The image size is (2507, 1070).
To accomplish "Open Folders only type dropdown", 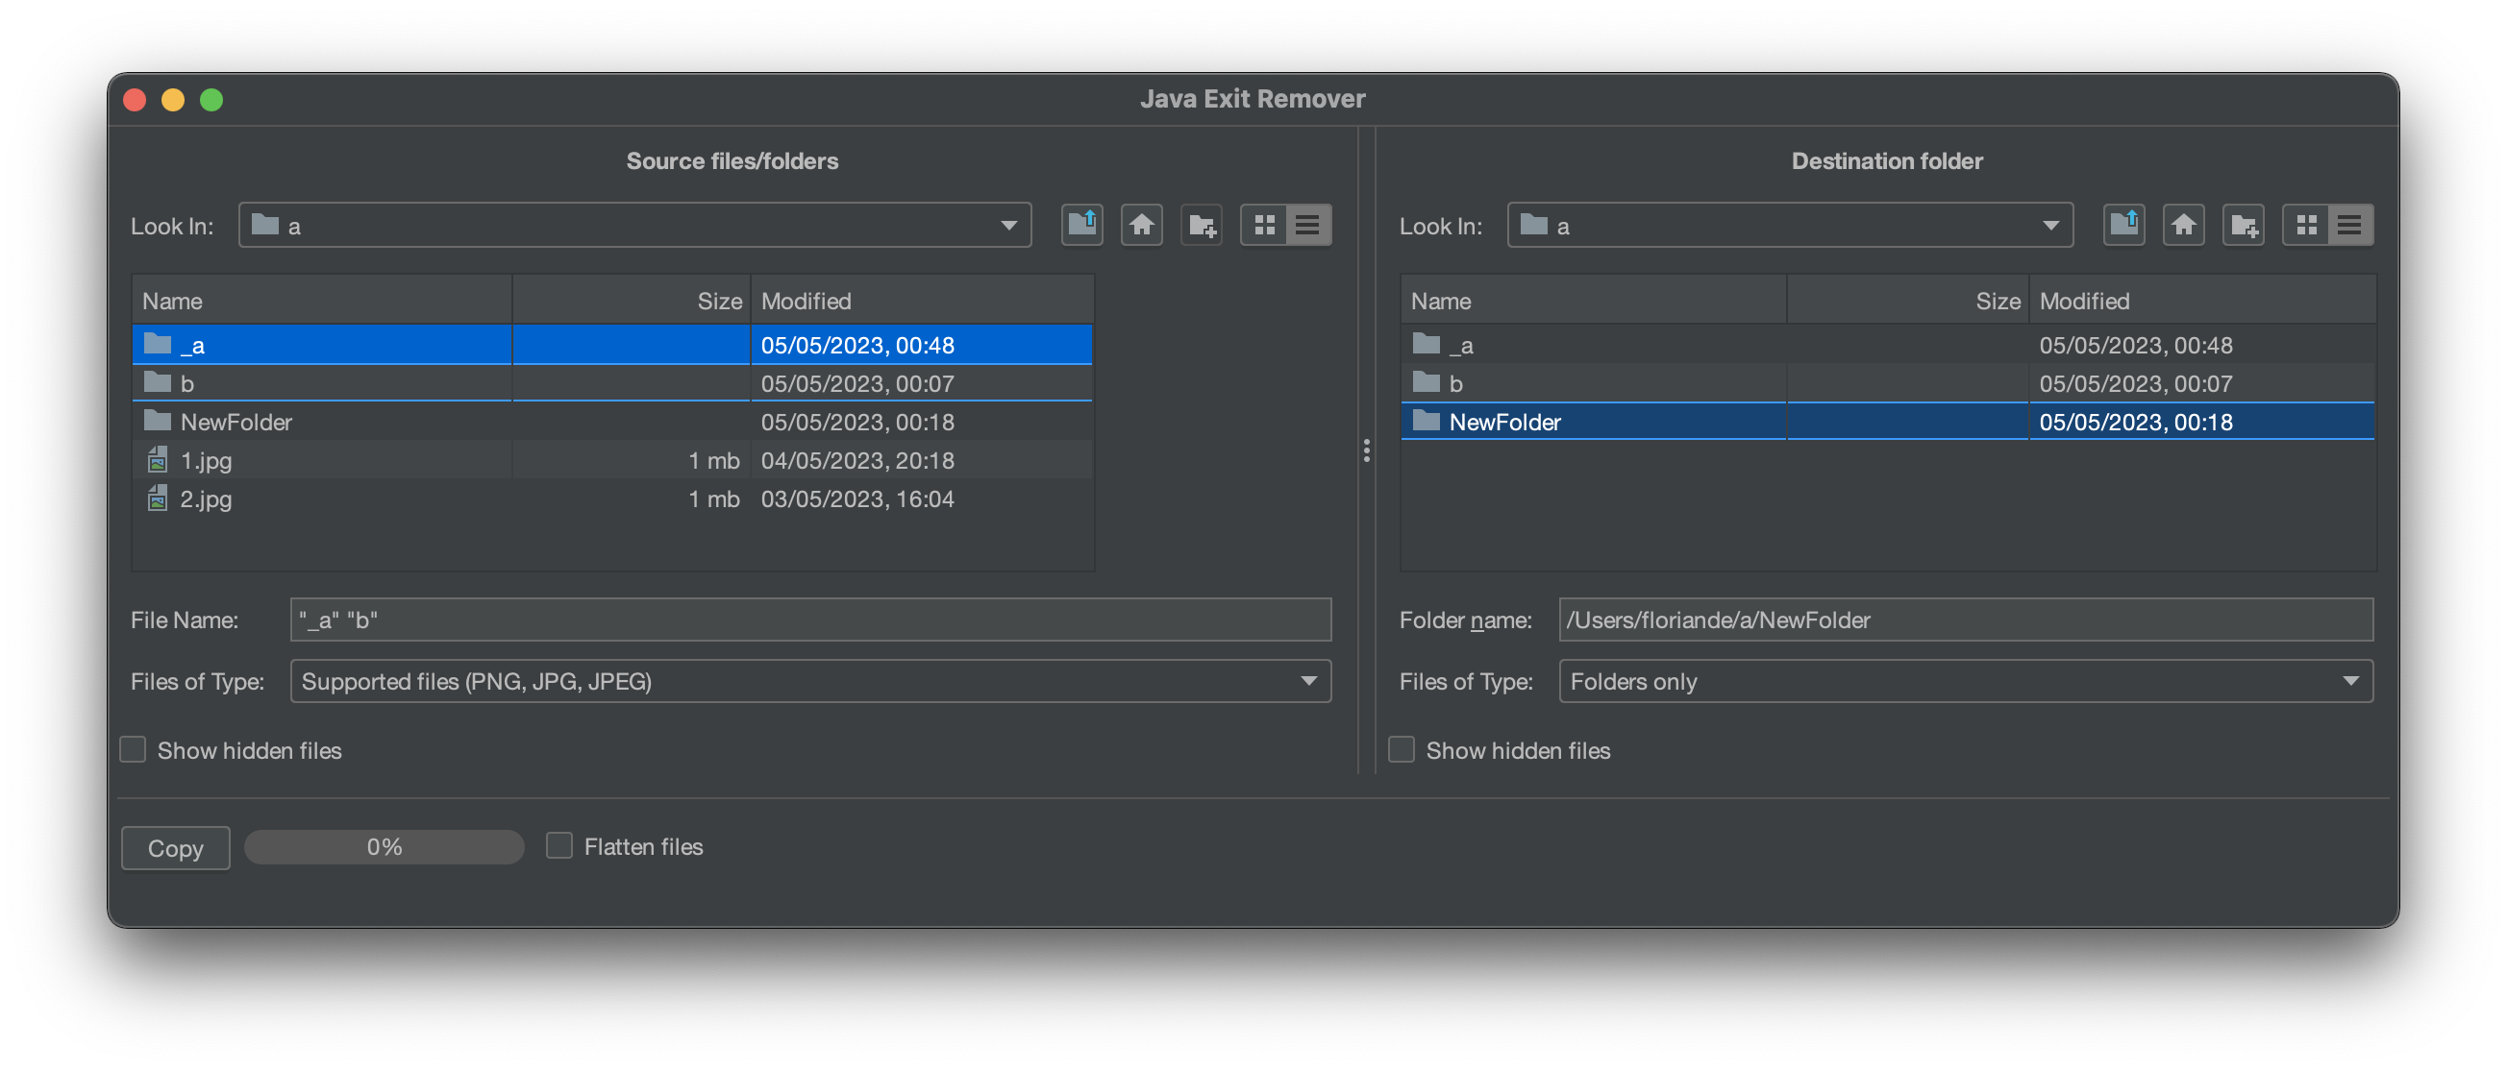I will 2350,681.
